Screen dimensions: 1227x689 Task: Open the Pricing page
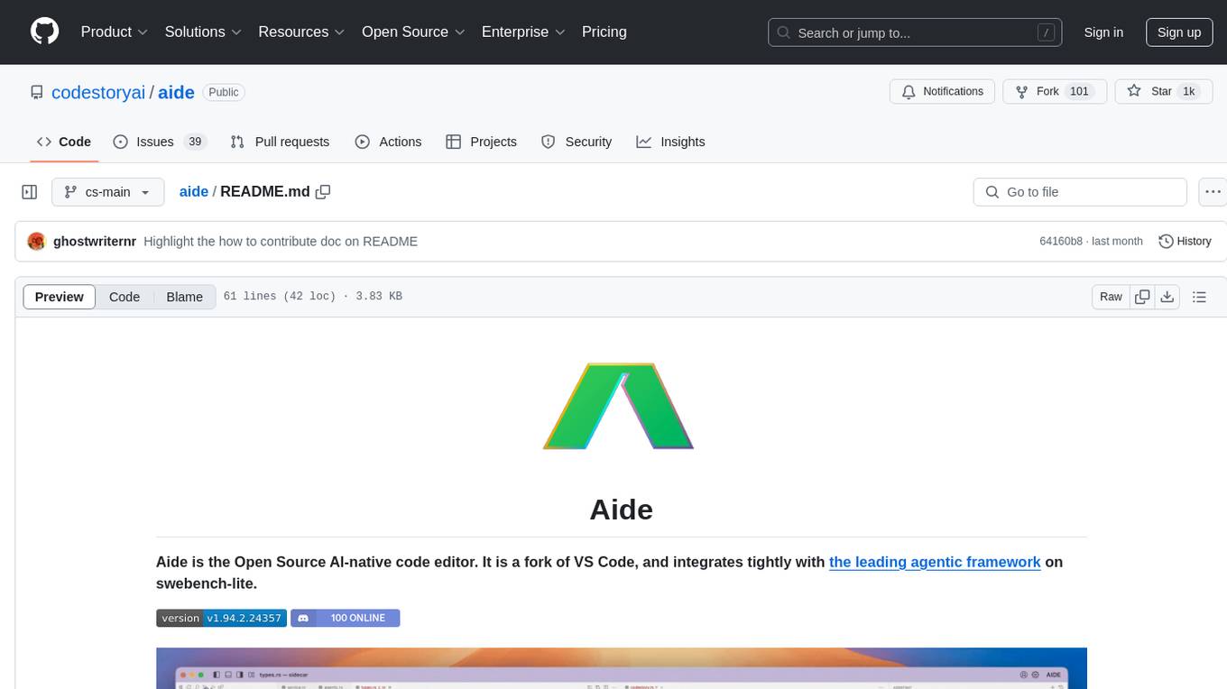click(604, 32)
